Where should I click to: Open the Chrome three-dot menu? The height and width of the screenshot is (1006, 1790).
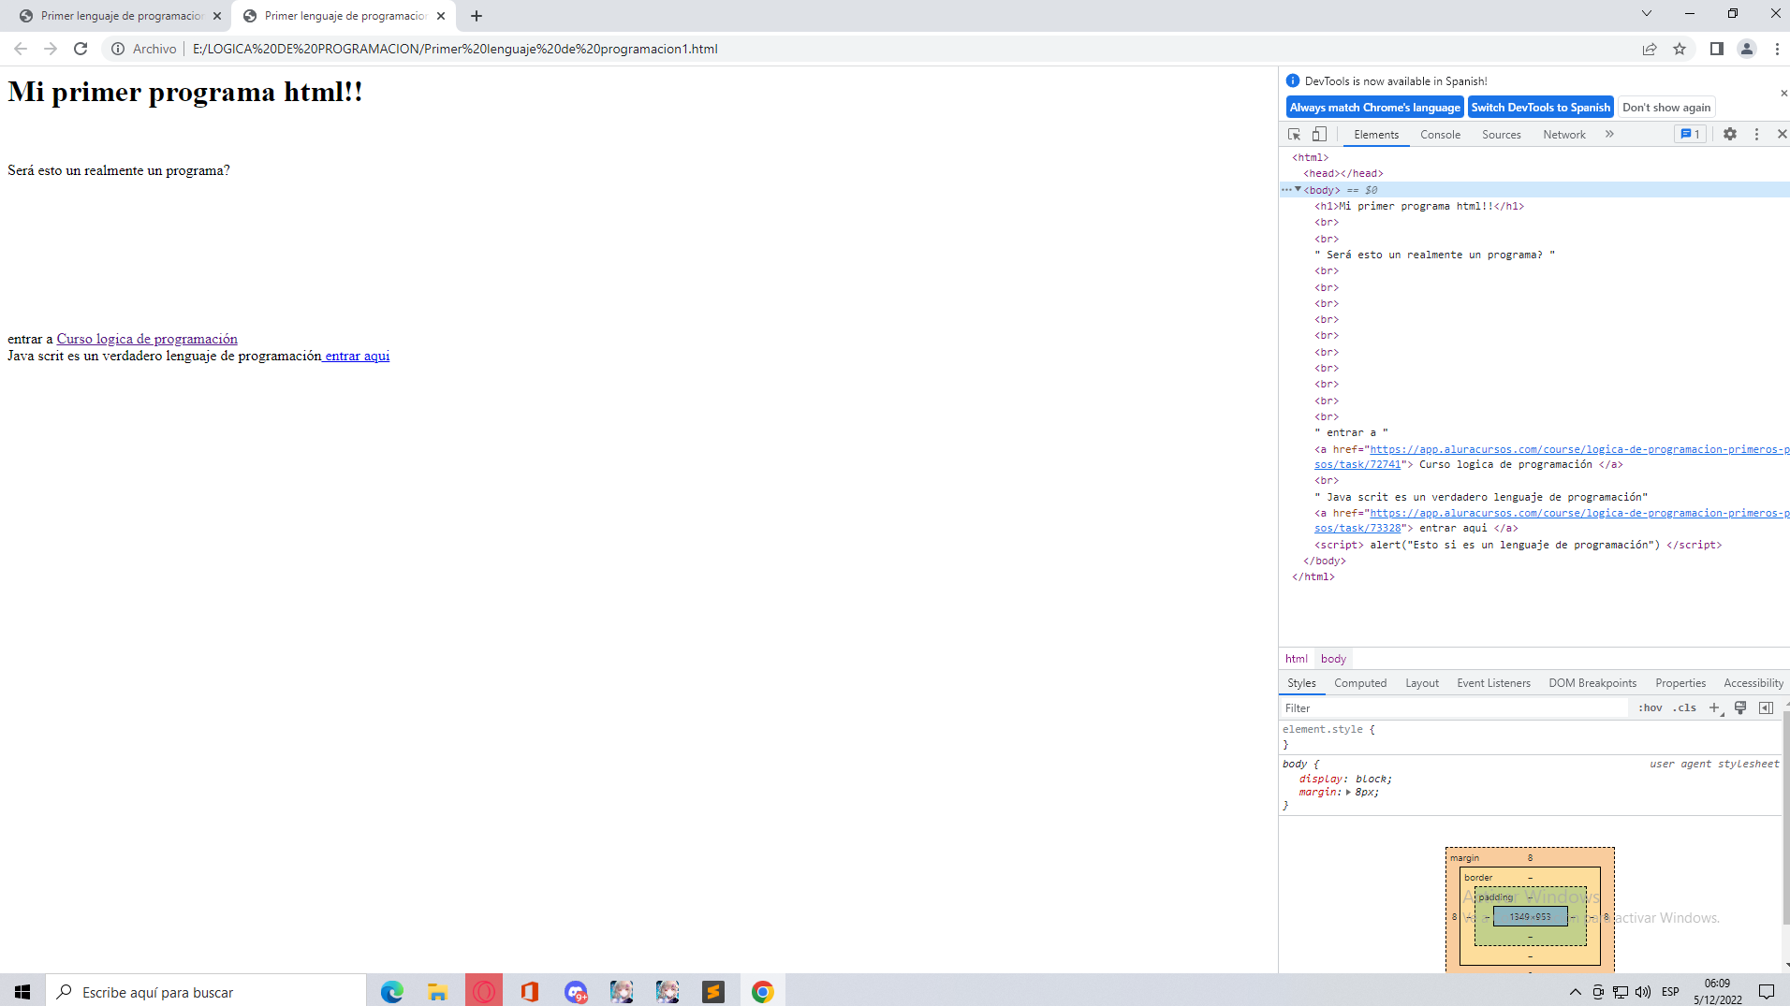click(1776, 49)
